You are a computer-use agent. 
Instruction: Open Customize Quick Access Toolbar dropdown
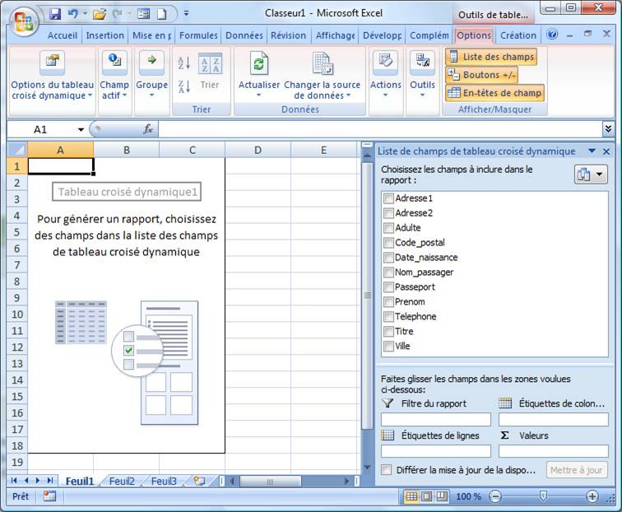point(186,14)
